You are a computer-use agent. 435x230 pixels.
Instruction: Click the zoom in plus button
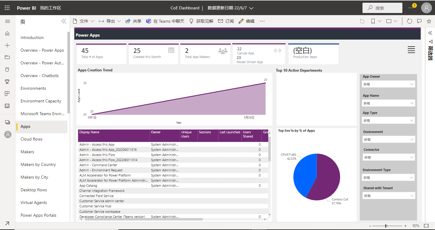[405, 226]
